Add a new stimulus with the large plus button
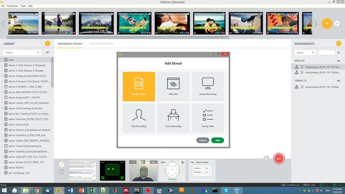This screenshot has height=194, width=345. click(327, 23)
